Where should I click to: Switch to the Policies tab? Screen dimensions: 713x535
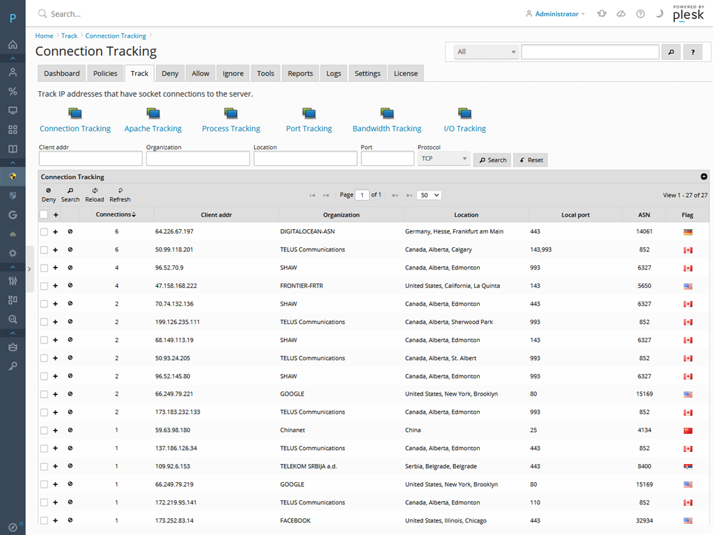[105, 72]
